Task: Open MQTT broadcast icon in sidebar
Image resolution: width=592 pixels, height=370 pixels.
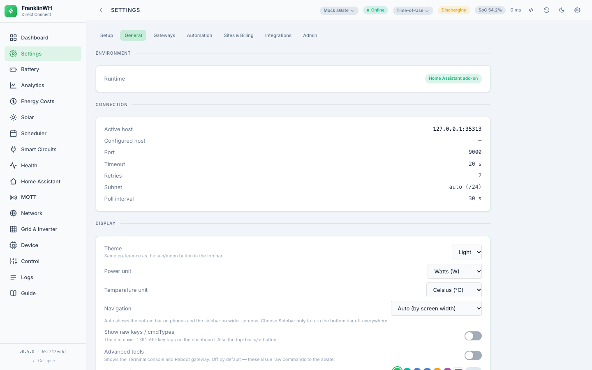Action: (x=13, y=197)
